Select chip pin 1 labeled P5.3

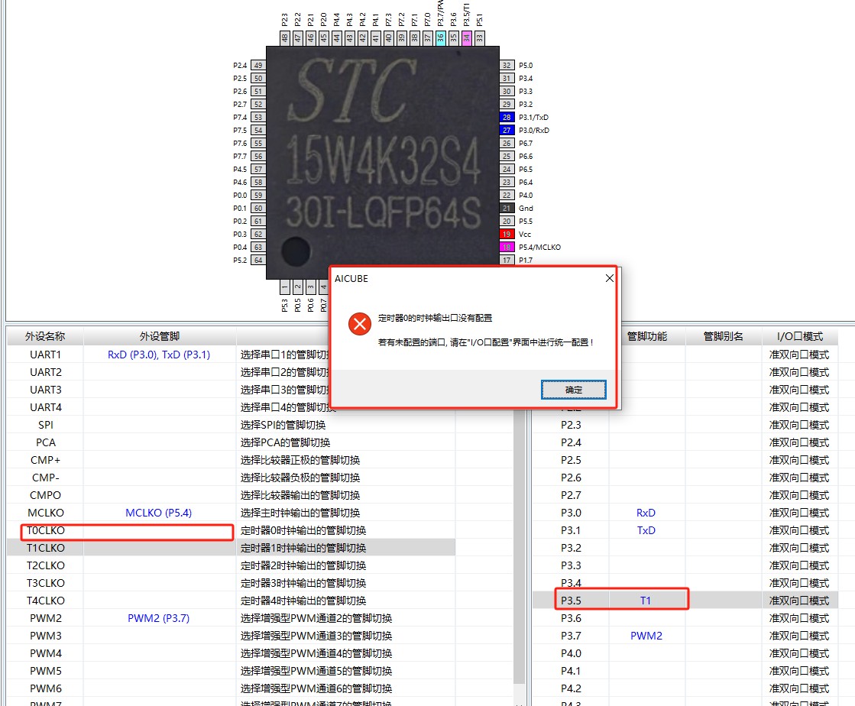click(285, 287)
